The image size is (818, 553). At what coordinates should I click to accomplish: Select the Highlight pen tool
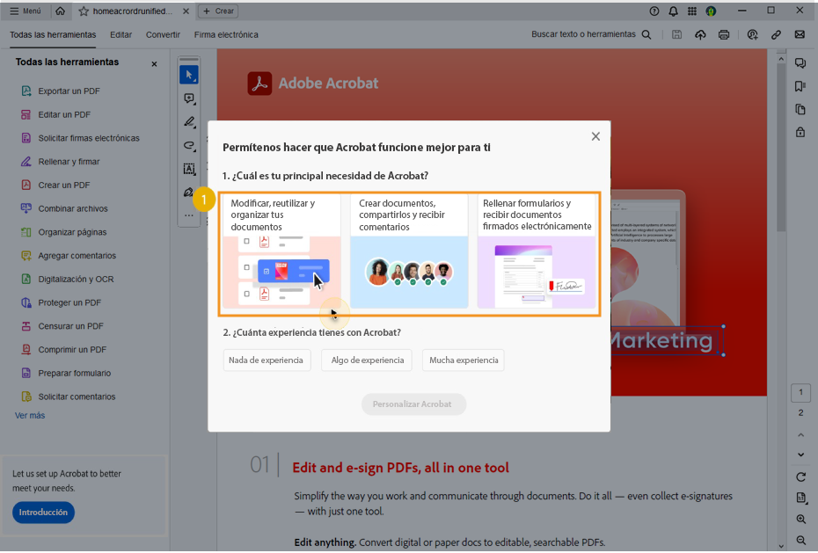pyautogui.click(x=188, y=121)
